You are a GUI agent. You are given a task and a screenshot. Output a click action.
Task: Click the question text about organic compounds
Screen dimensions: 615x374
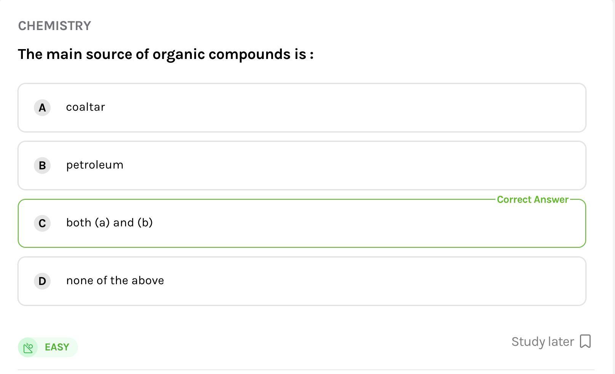pyautogui.click(x=166, y=54)
